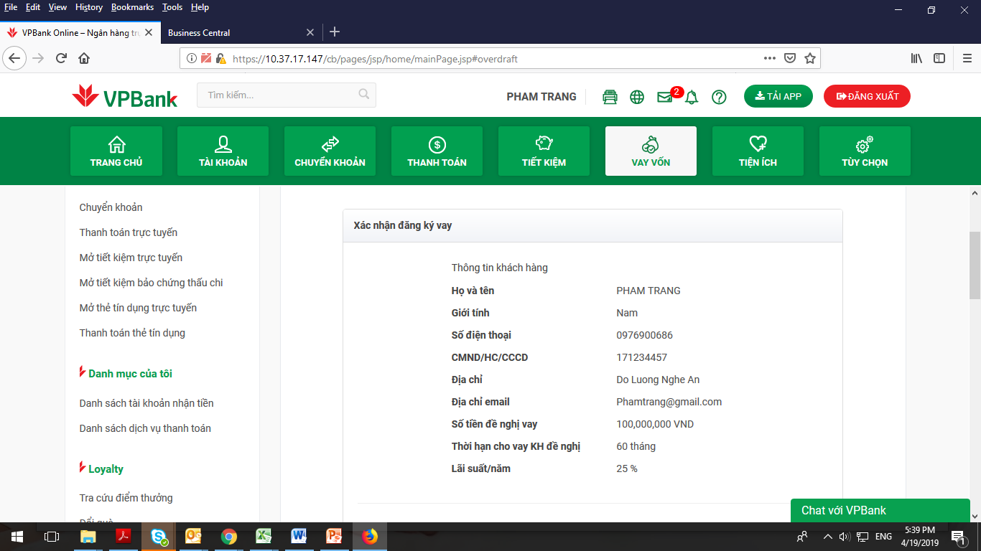Click the email value Phamtrang@gmail.com
This screenshot has height=551, width=981.
coord(669,402)
